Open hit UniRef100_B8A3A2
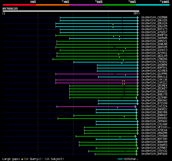Image resolution: width=172 pixels, height=161 pixels. 154,101
